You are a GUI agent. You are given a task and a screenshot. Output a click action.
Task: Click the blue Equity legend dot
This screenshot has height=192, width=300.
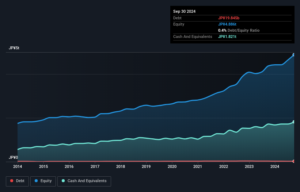pos(36,181)
